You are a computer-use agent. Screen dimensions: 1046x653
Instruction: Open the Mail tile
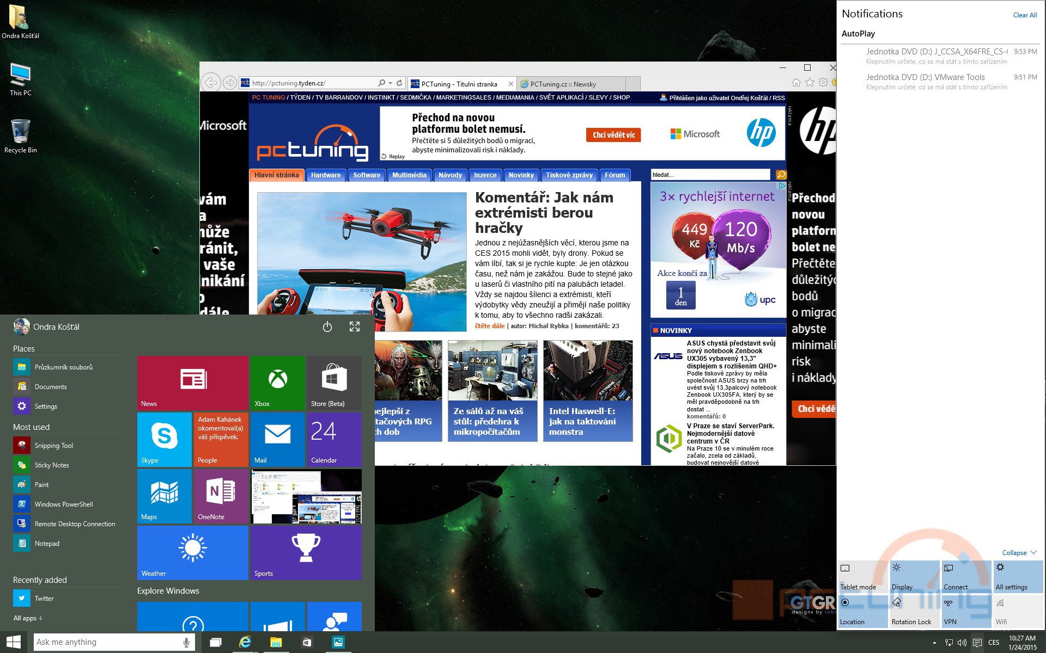[278, 439]
